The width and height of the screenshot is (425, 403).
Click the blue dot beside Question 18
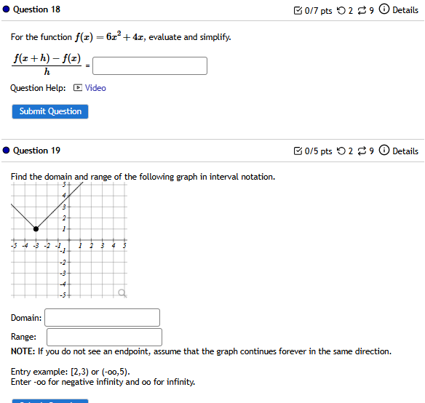coord(6,9)
